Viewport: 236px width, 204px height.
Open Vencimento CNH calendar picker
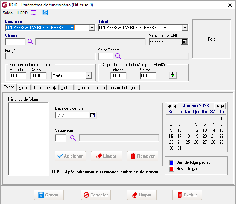pyautogui.click(x=184, y=42)
